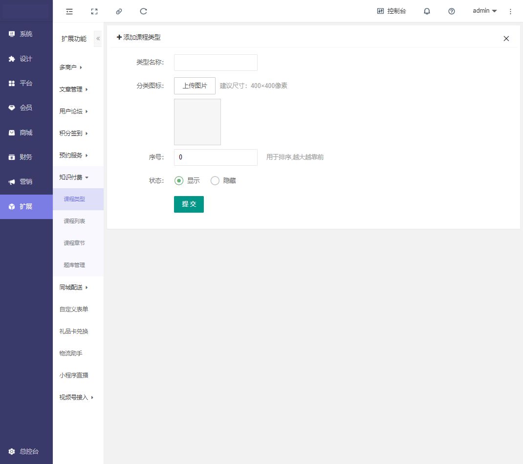Select the 隐藏 status radio button
This screenshot has height=464, width=523.
pyautogui.click(x=215, y=181)
